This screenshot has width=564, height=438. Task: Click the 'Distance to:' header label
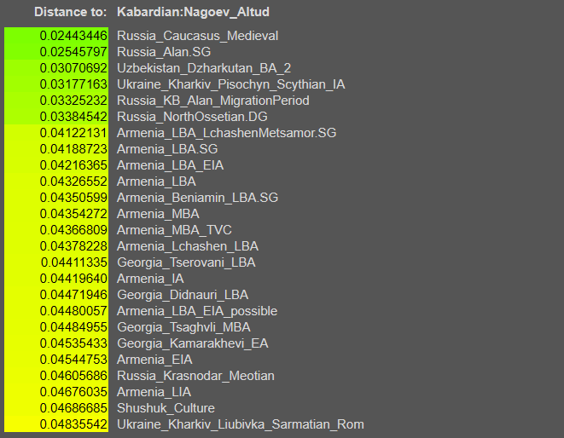coord(71,12)
